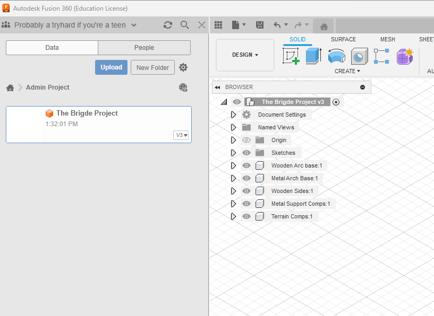
Task: Open data panel settings gear
Action: 183,67
